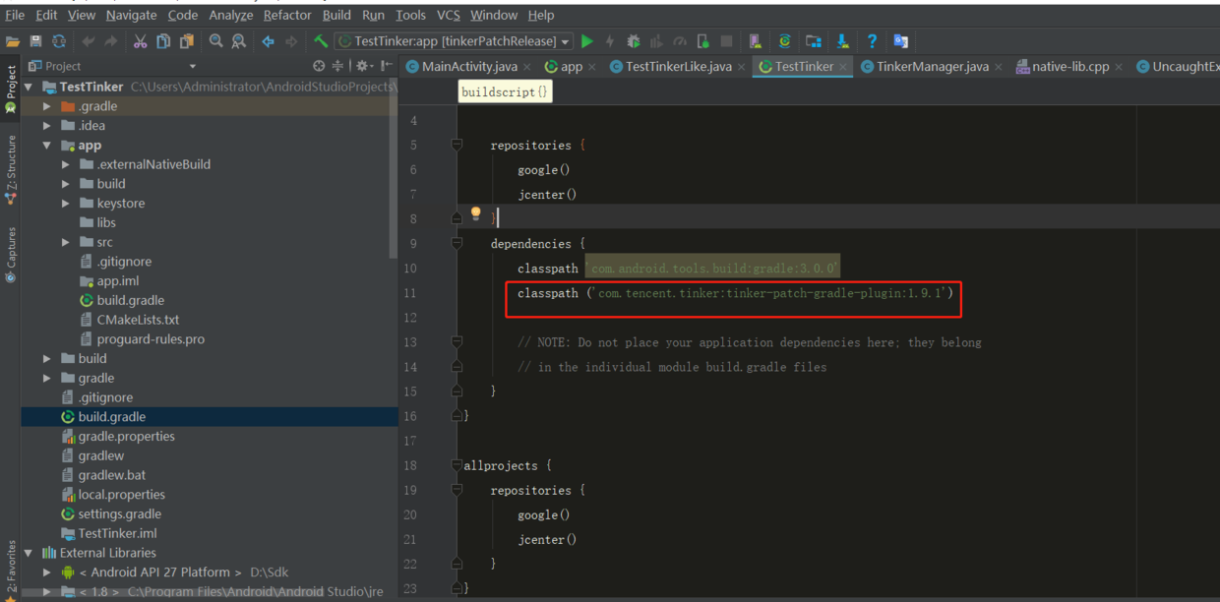Click the green Run app button
The width and height of the screenshot is (1220, 602).
tap(587, 41)
